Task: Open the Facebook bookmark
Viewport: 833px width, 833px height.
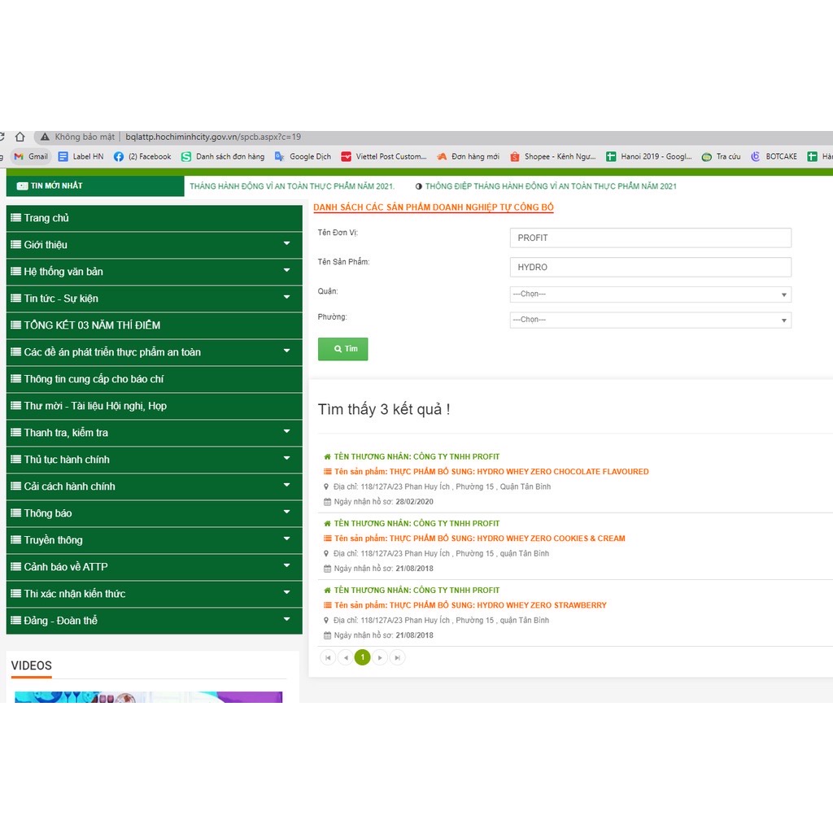Action: tap(142, 157)
